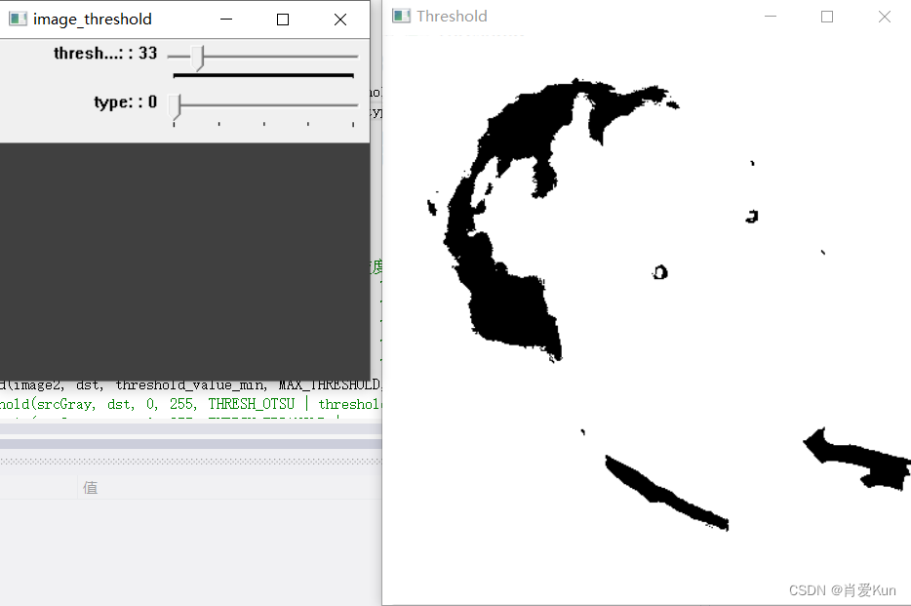Click the THRESH_OTSU code text in the editor
Screen dimensions: 911x606
click(252, 404)
